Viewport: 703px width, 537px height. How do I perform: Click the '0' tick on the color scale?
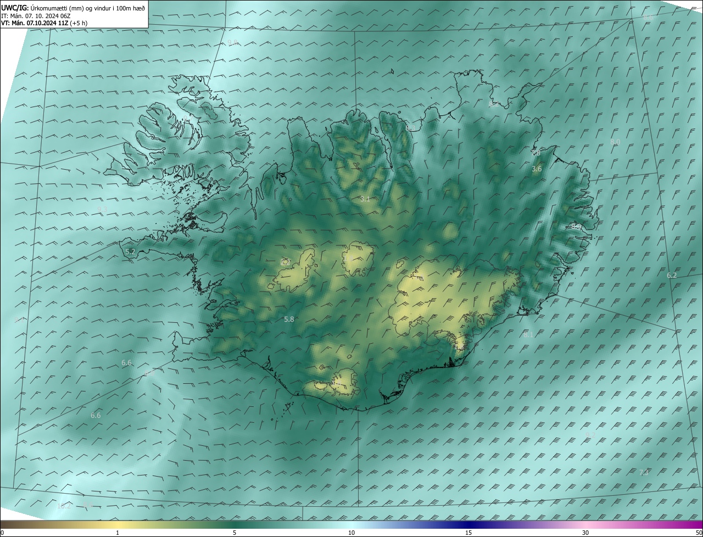click(x=2, y=533)
